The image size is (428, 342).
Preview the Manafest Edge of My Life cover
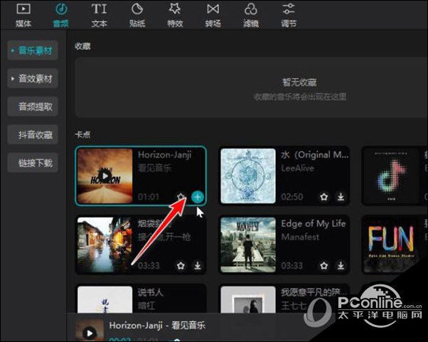click(248, 245)
